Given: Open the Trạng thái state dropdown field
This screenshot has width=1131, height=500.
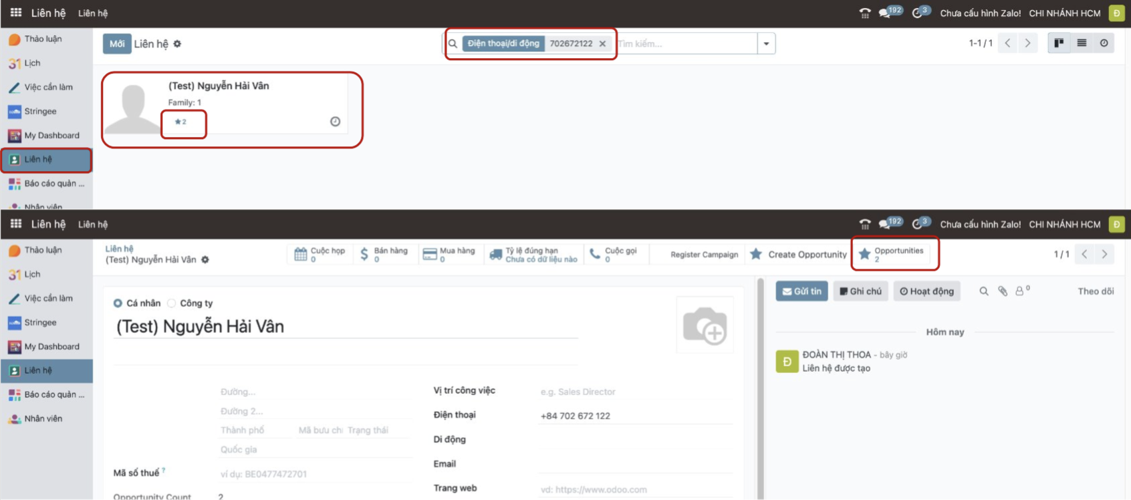Looking at the screenshot, I should point(378,430).
